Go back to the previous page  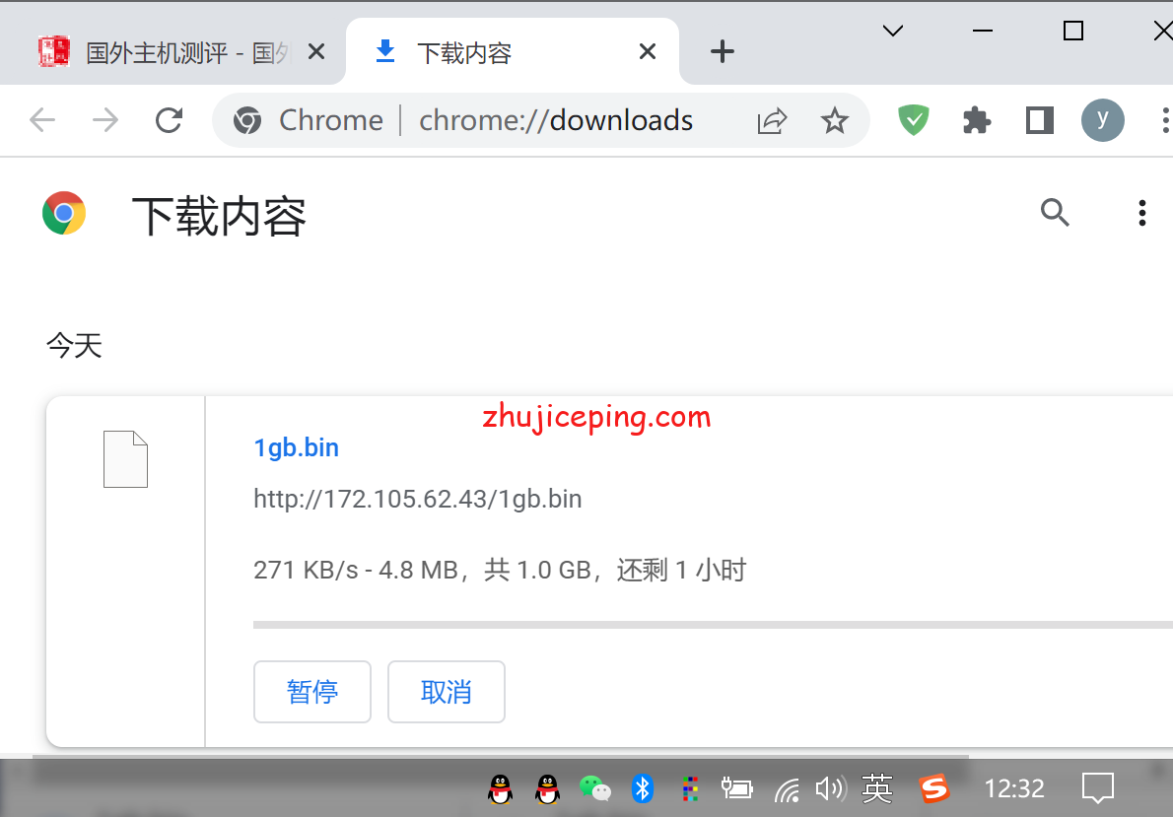[42, 119]
